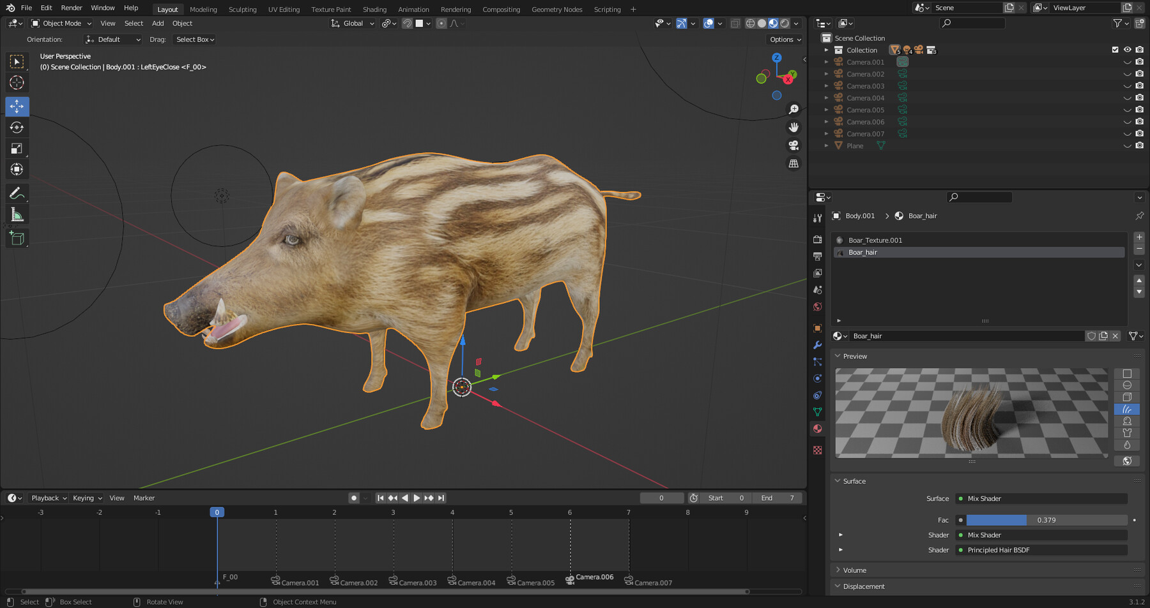Adjust the Fac slider set to 0.379
Viewport: 1150px width, 608px height.
[x=1041, y=520]
